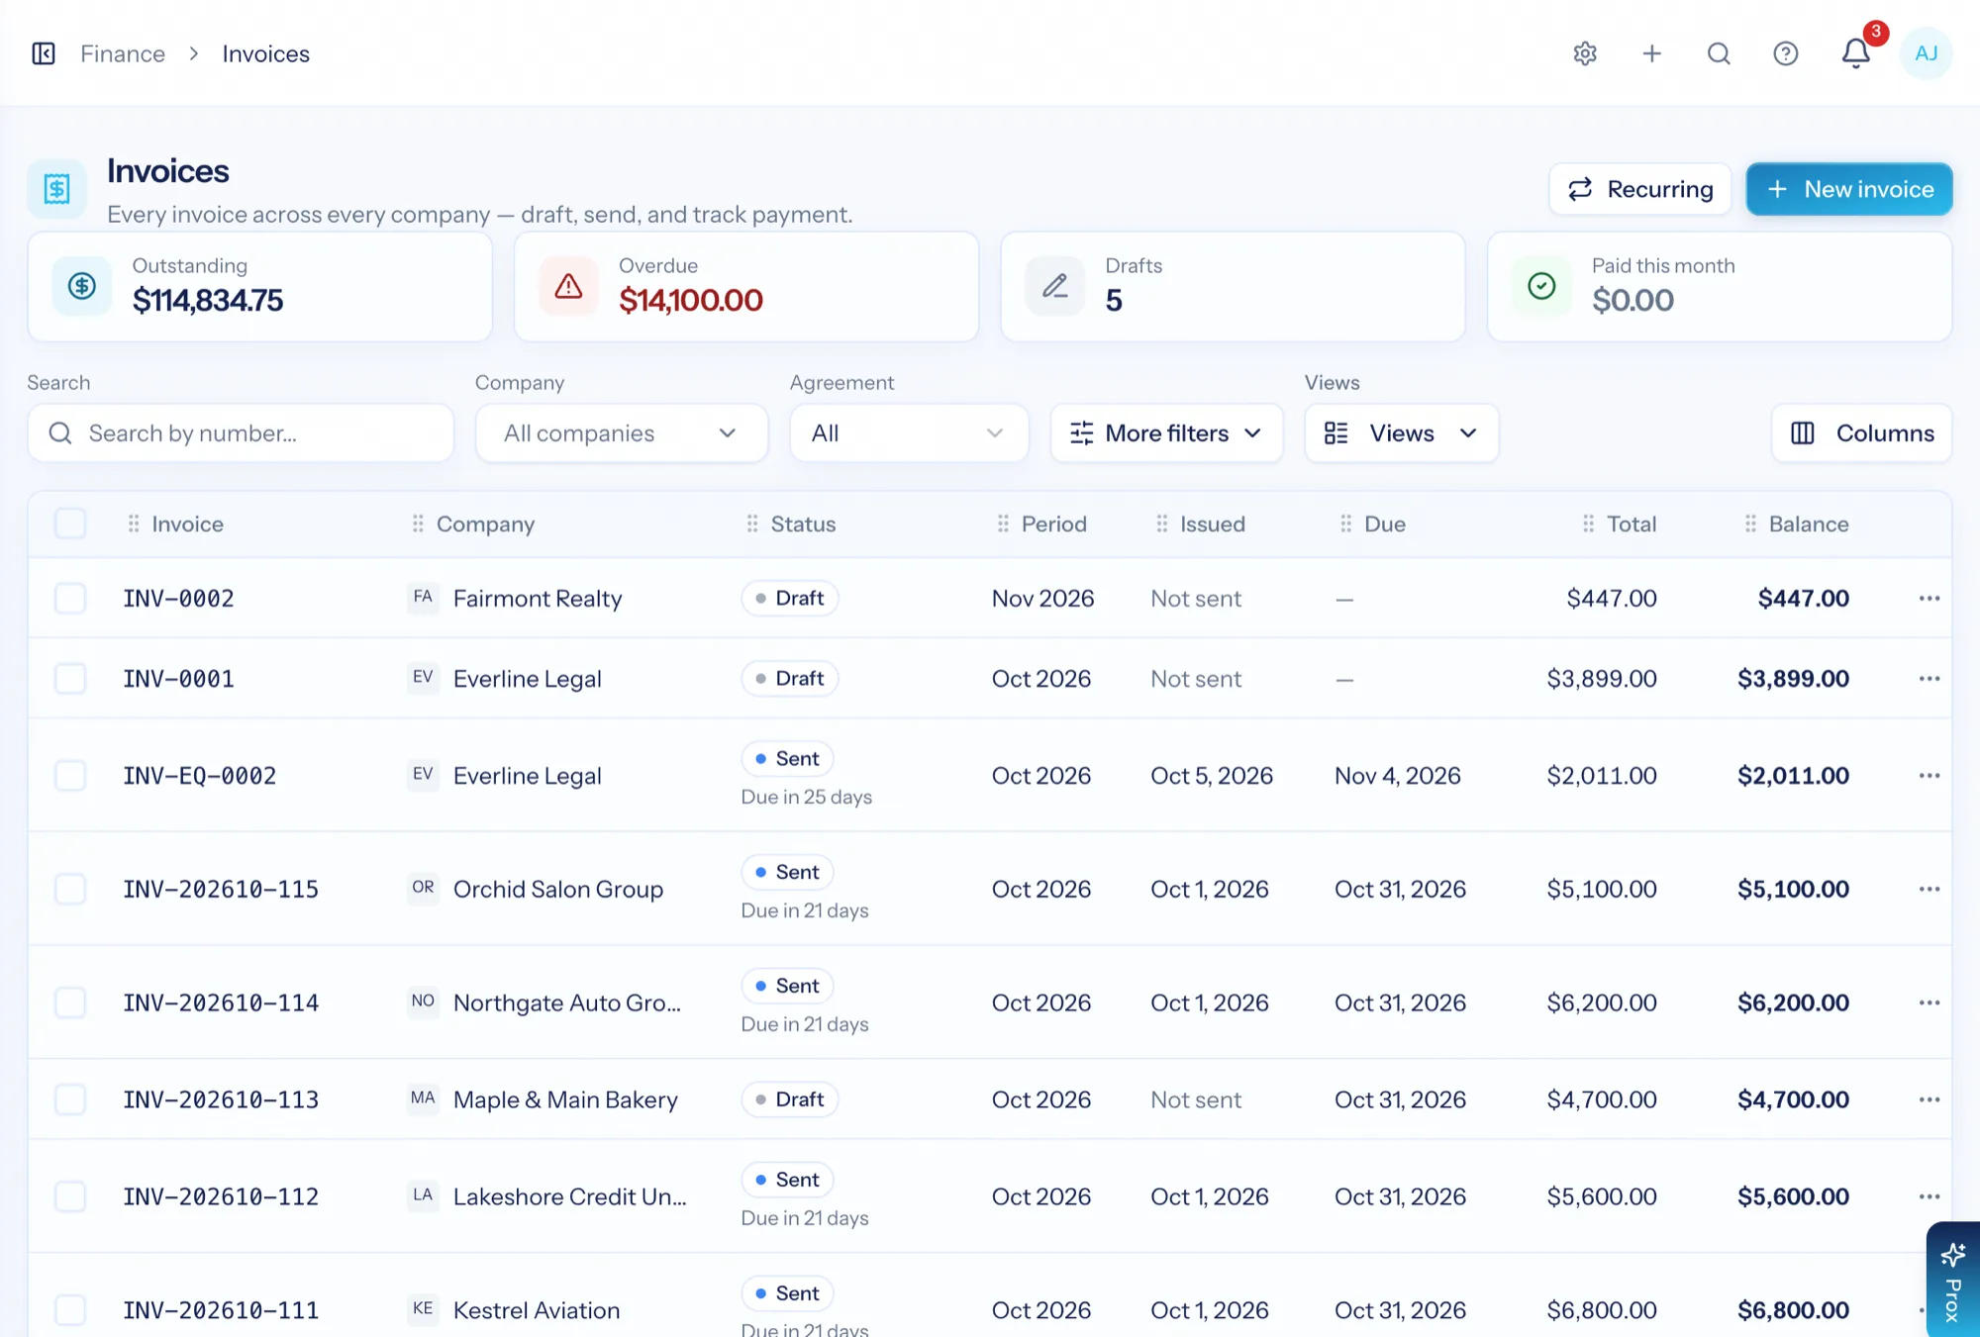Click the plus quick-add icon in header
Viewport: 1980px width, 1337px height.
click(1651, 53)
